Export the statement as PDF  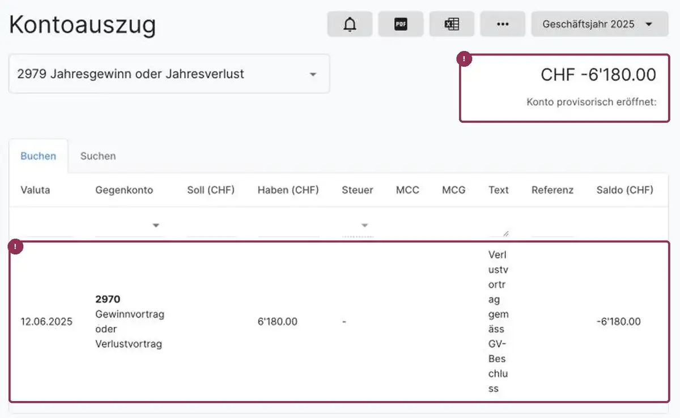click(401, 24)
